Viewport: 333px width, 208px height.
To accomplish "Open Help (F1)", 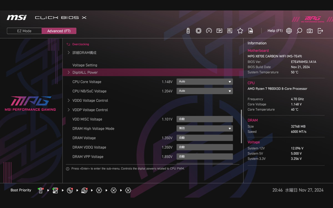I will click(x=275, y=31).
